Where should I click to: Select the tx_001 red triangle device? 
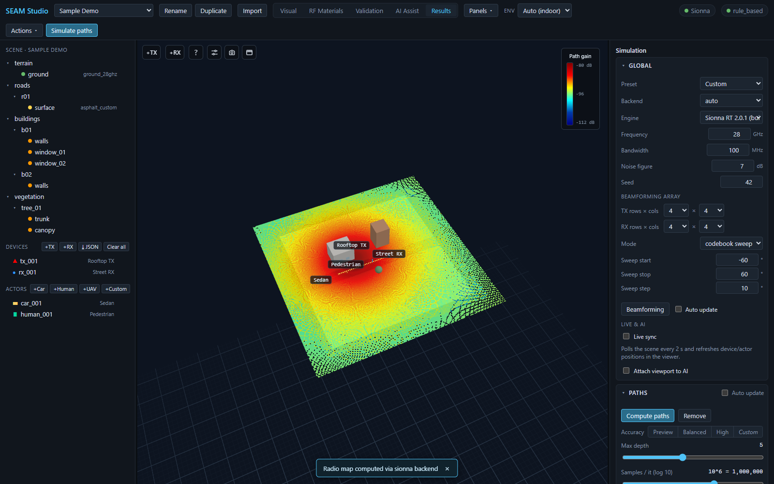[15, 261]
